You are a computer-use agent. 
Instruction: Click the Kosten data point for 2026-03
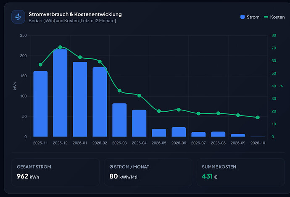click(x=119, y=91)
